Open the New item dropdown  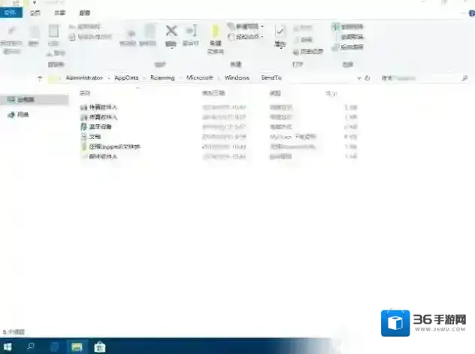pos(246,26)
